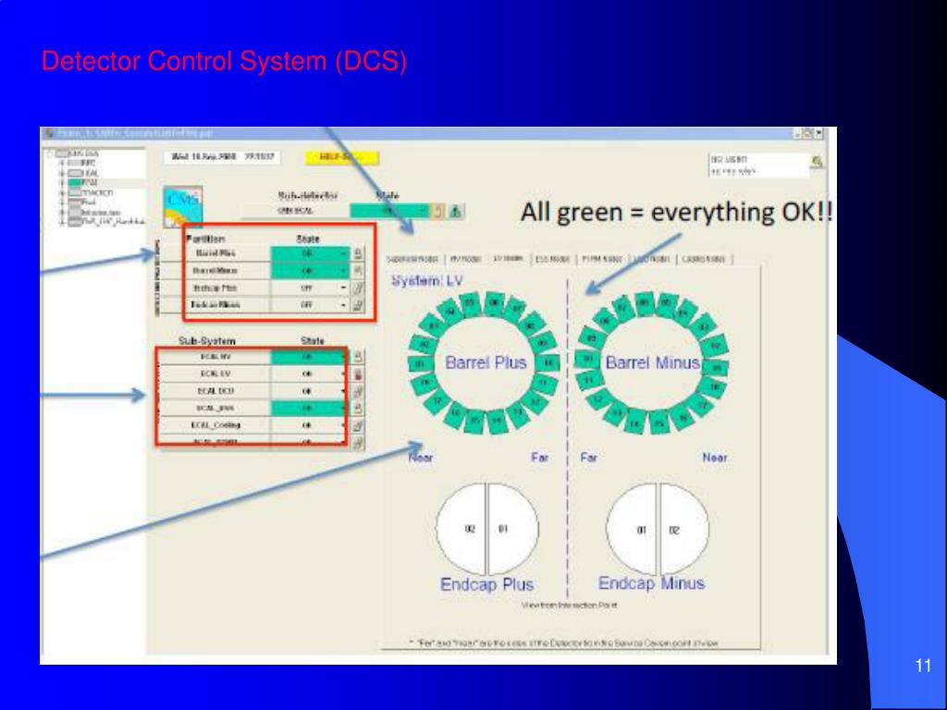
Task: Select Barrel Plus supermodule 15
Action: pos(474,421)
